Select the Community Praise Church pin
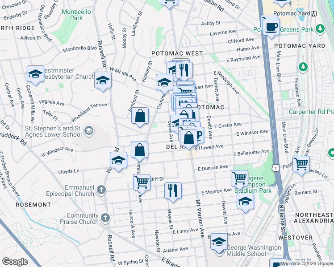334x267 pixels. tap(105, 218)
